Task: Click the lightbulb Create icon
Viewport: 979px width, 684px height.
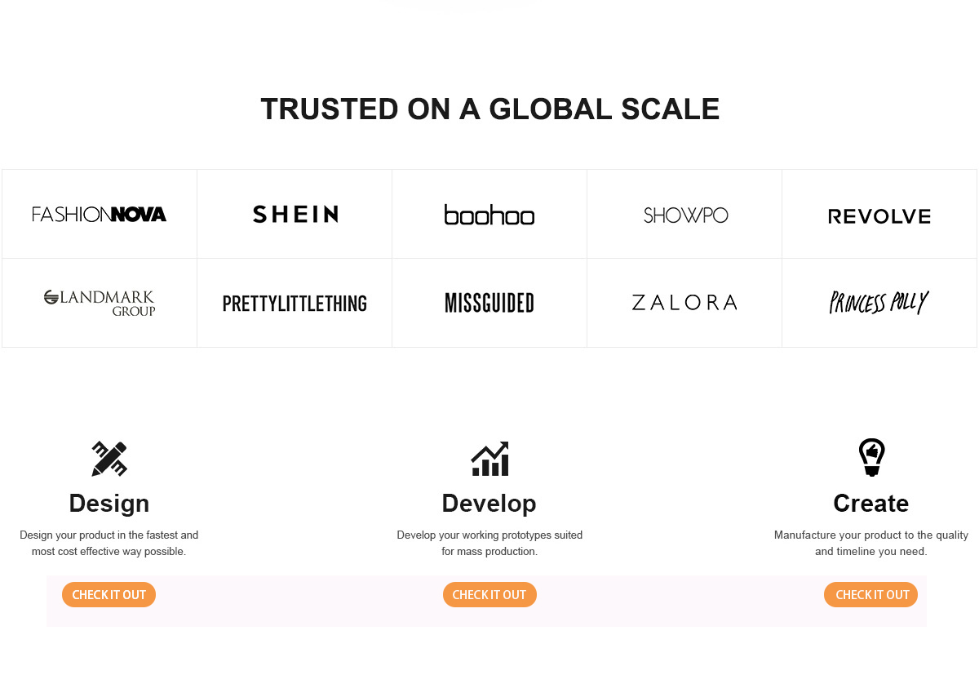Action: point(871,458)
